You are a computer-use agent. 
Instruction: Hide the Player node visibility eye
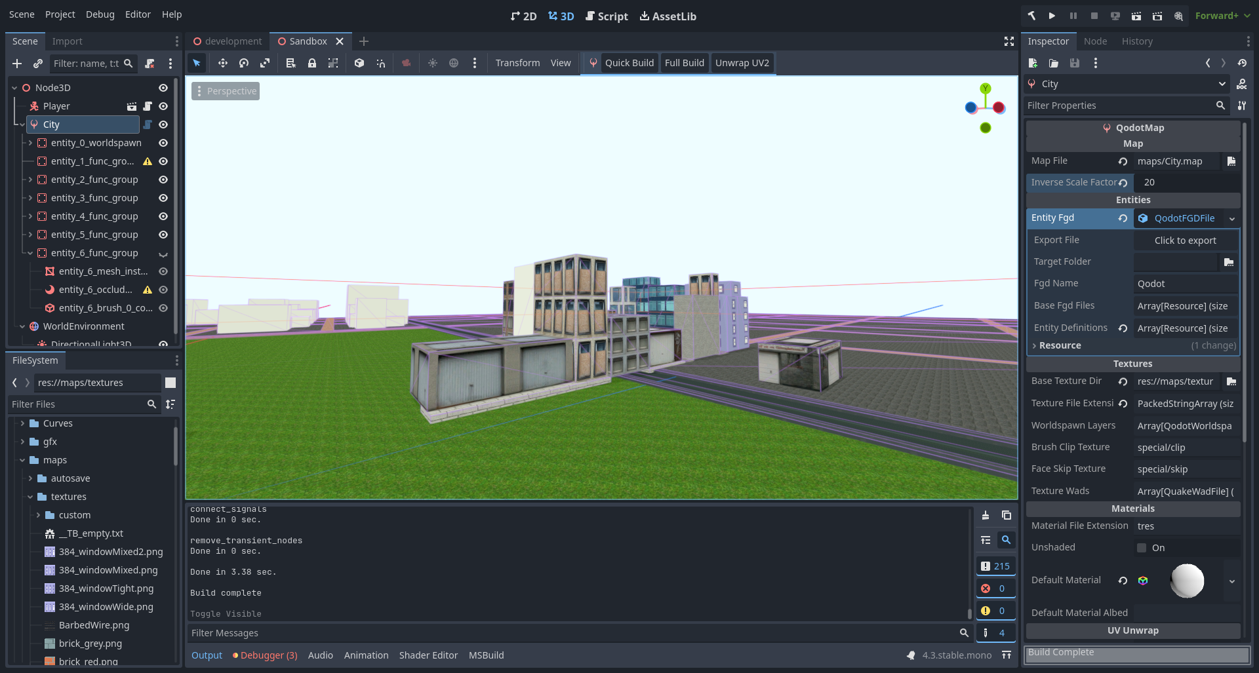coord(163,106)
